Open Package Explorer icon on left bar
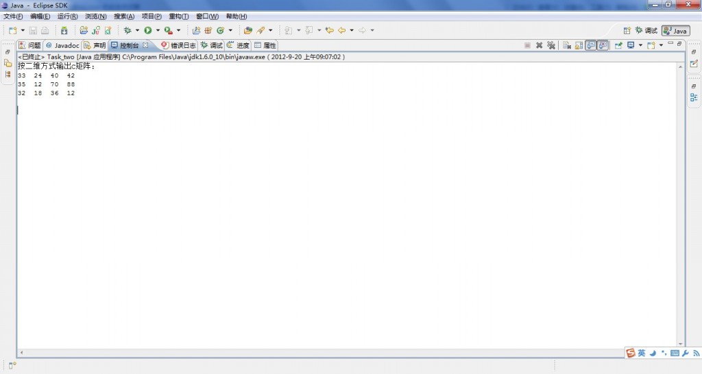Viewport: 702px width, 374px height. [8, 63]
